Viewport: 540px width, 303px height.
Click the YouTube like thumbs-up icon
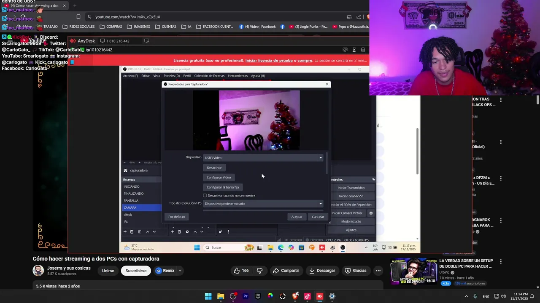[237, 271]
